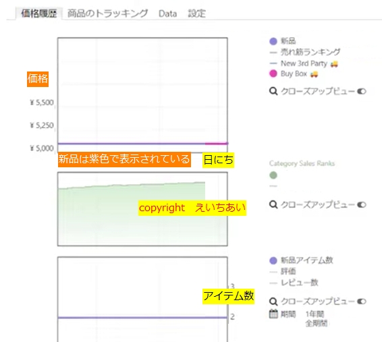This screenshot has height=342, width=382.
Task: Set the period to 全期間
Action: tap(317, 323)
